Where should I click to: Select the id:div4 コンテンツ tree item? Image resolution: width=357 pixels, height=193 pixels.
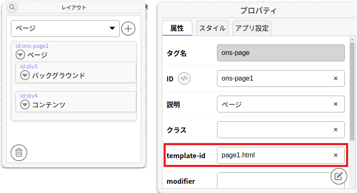[x=76, y=102]
